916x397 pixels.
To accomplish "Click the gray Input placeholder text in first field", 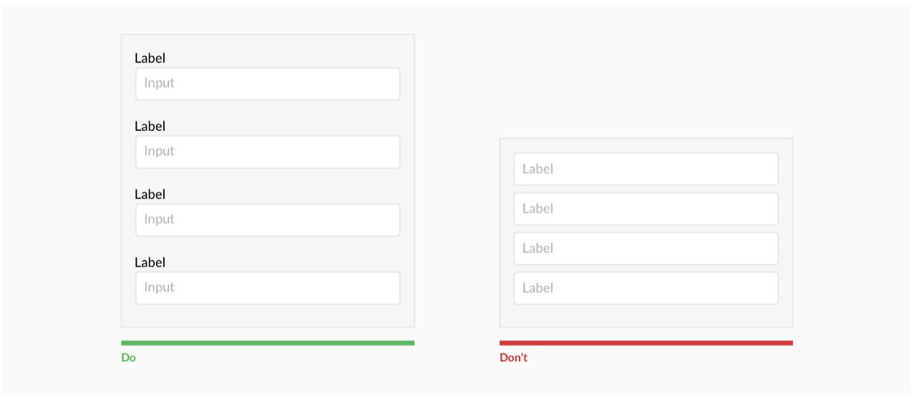I will (x=159, y=83).
